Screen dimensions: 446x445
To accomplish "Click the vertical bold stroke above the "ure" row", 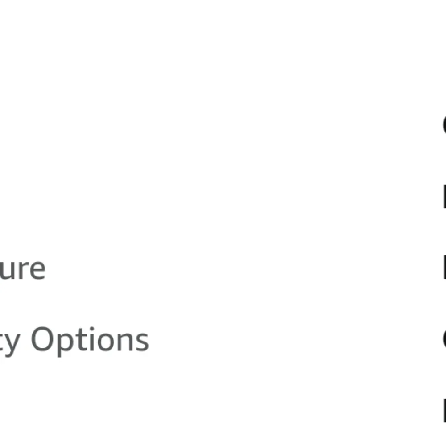I will tap(444, 197).
